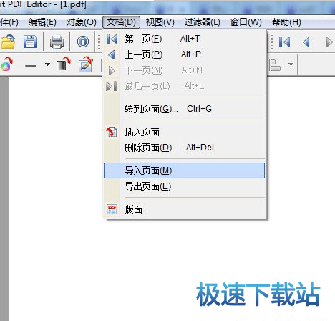The image size is (335, 321).
Task: Choose 版面 layout menu entry
Action: tap(184, 209)
